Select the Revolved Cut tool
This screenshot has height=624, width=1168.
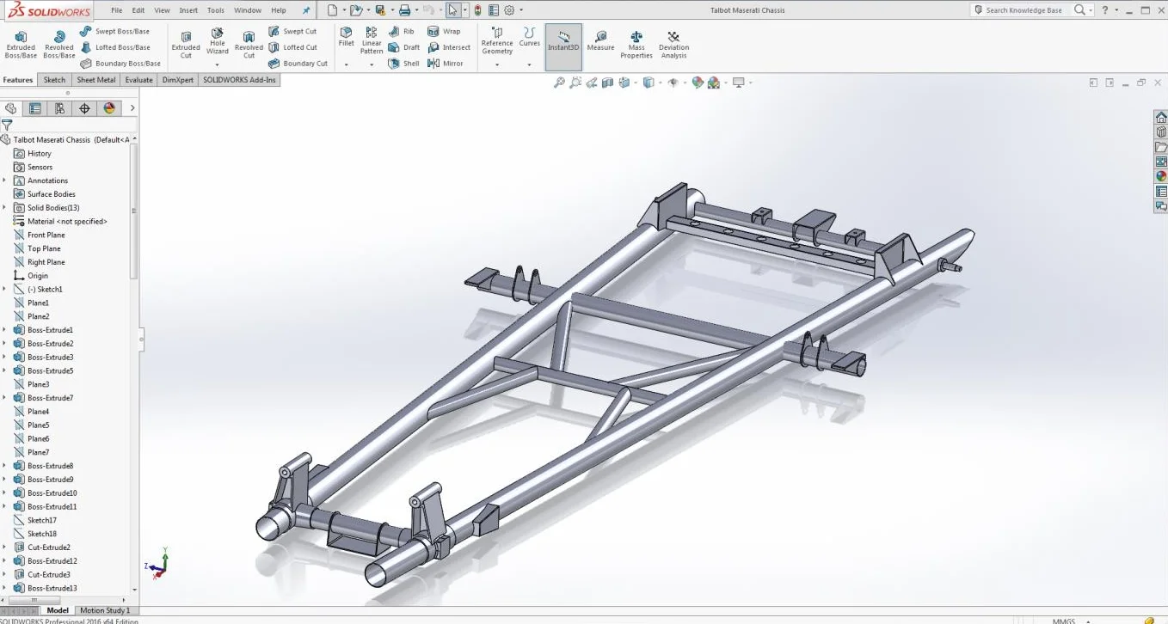tap(249, 45)
